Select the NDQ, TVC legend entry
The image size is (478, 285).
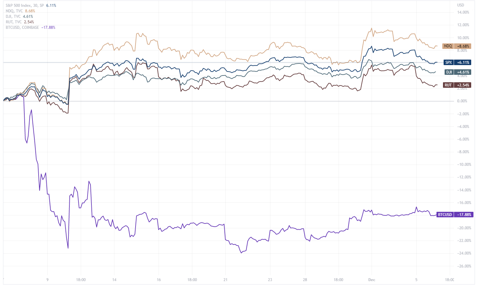click(x=14, y=11)
